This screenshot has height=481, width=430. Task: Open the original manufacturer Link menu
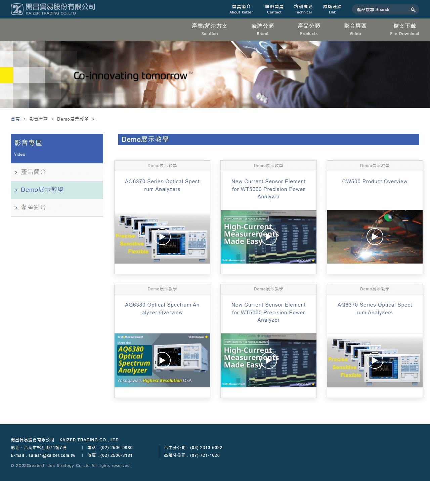click(332, 9)
